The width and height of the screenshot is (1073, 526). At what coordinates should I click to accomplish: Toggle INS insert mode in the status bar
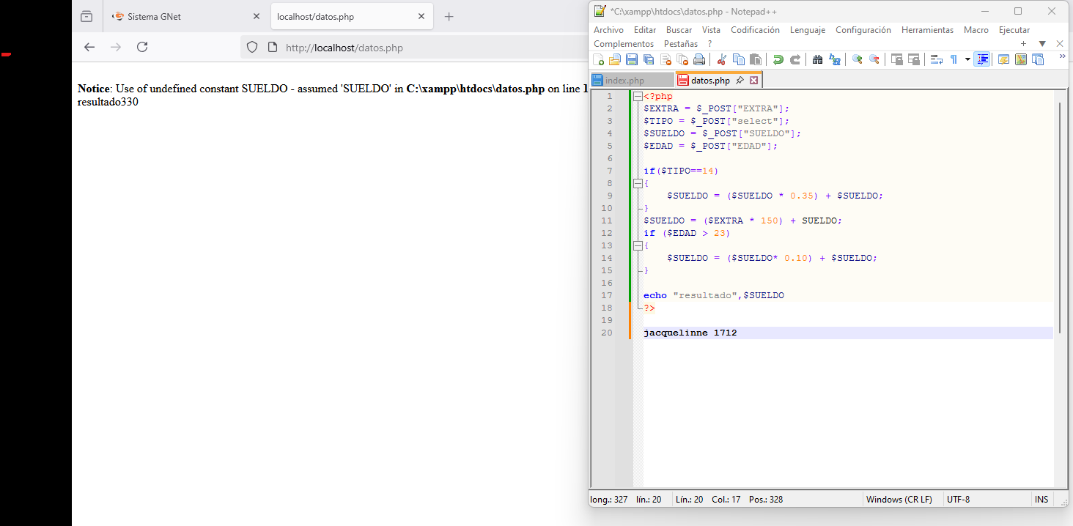(1041, 500)
